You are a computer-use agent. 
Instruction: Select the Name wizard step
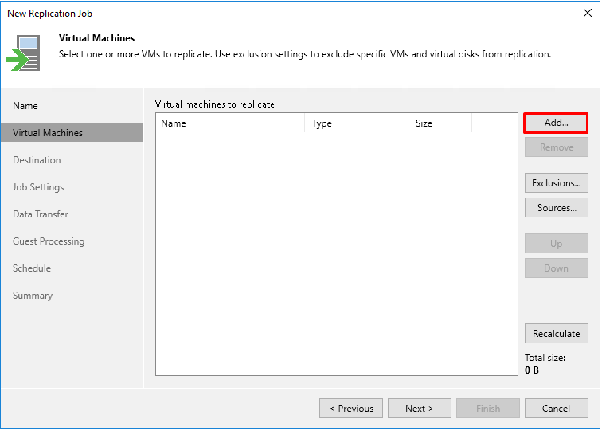(72, 106)
